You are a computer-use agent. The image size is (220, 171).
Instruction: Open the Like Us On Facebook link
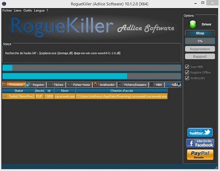coord(200,143)
